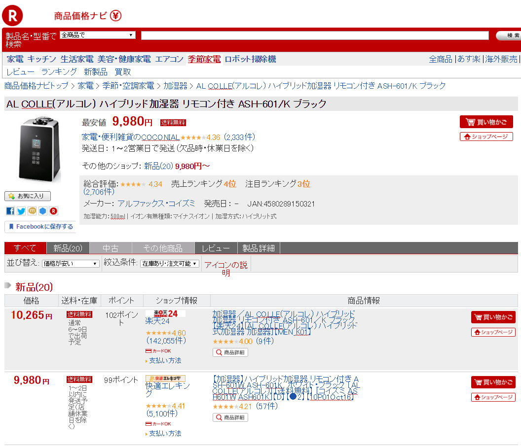Open ランキング sub-navigation link
521x448 pixels.
(x=59, y=71)
